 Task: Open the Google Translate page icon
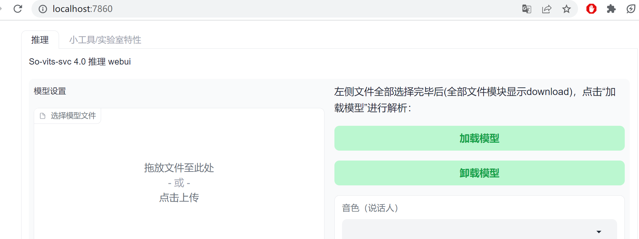(x=527, y=9)
